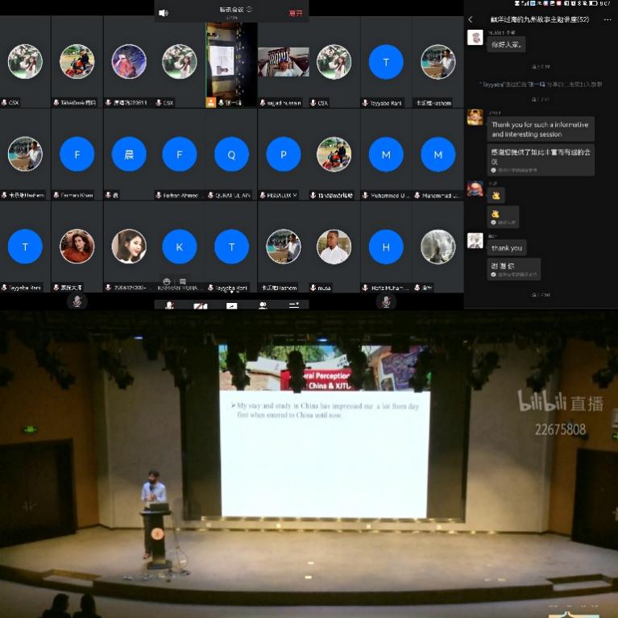Toggle the microphone at bottom right

point(386,301)
